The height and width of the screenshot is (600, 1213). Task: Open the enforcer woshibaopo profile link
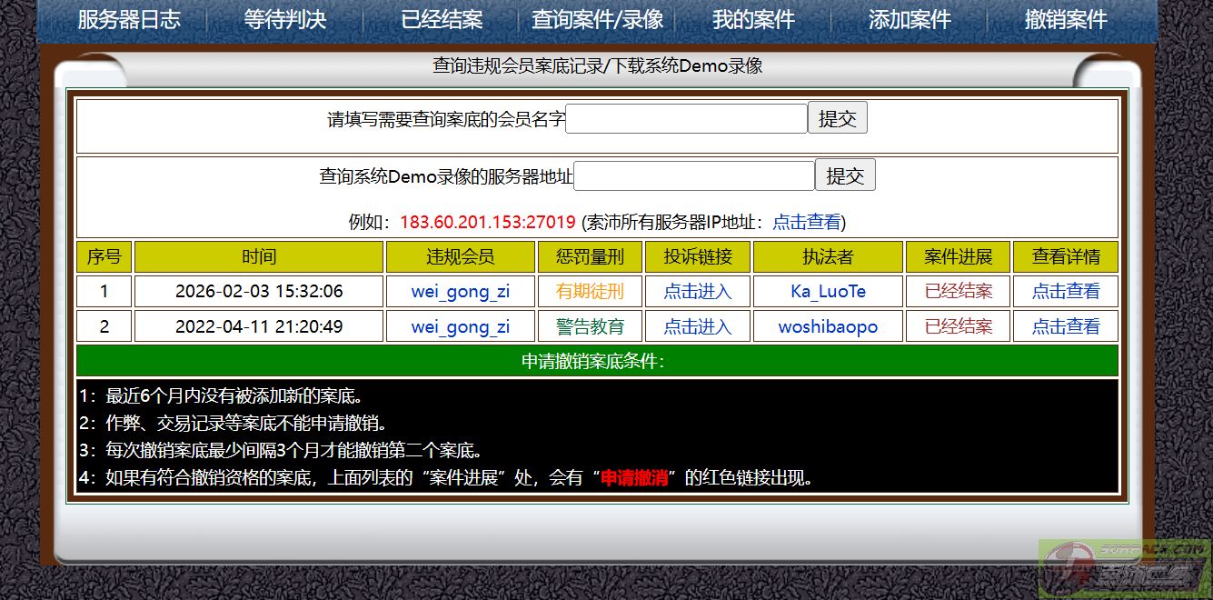point(828,326)
